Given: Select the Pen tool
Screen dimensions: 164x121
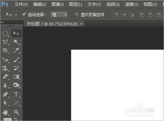Looking at the screenshot, I should (5, 95).
